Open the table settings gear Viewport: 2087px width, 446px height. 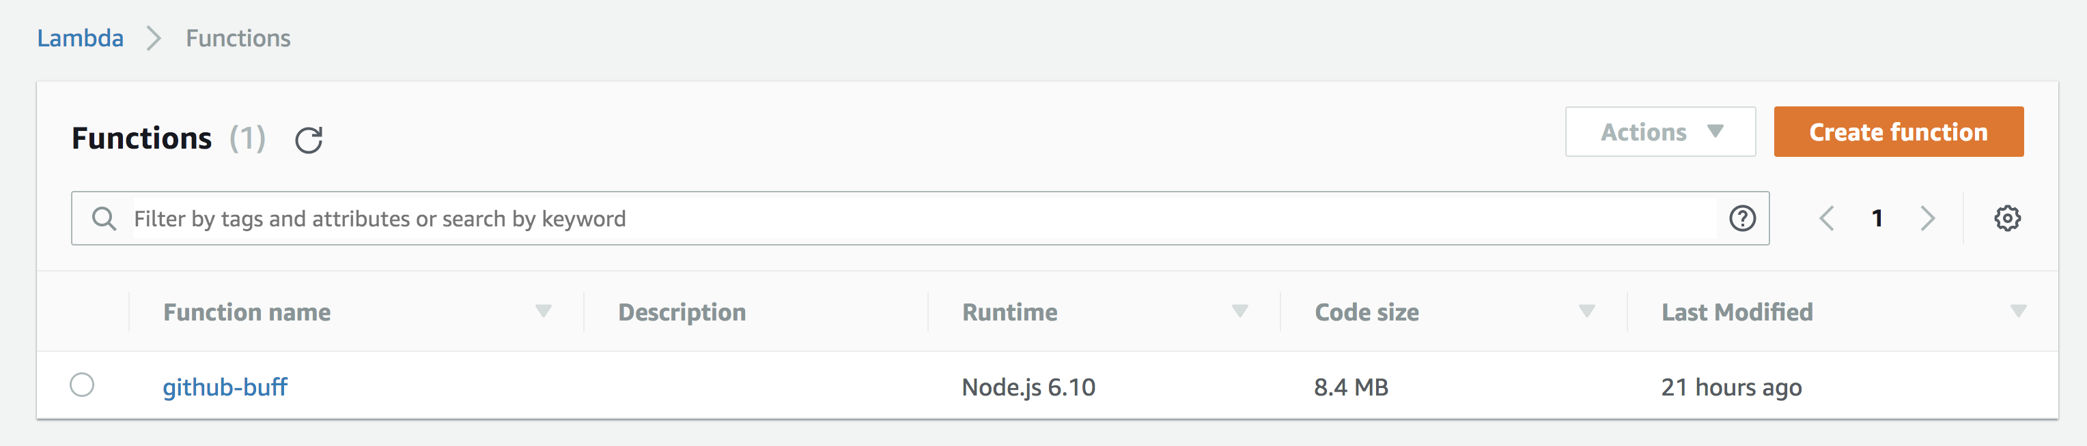coord(2007,218)
